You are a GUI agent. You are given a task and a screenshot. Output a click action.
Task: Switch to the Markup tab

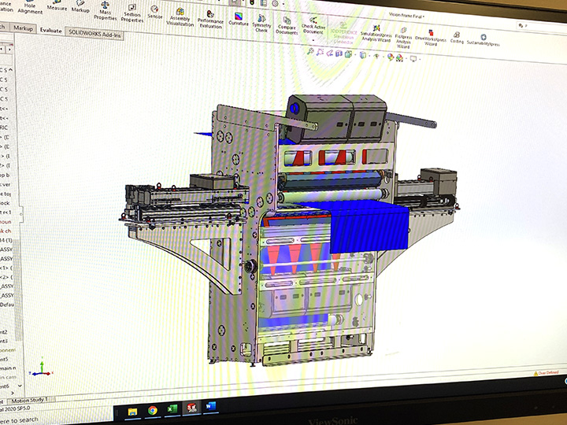coord(23,28)
